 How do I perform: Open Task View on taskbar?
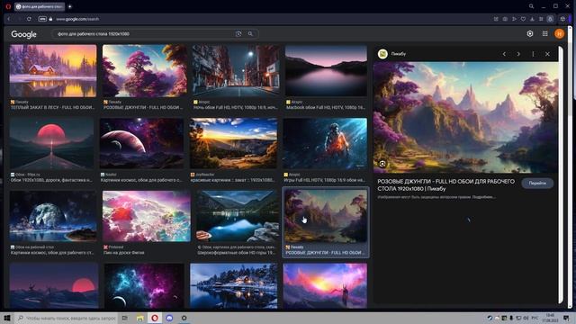click(x=125, y=318)
